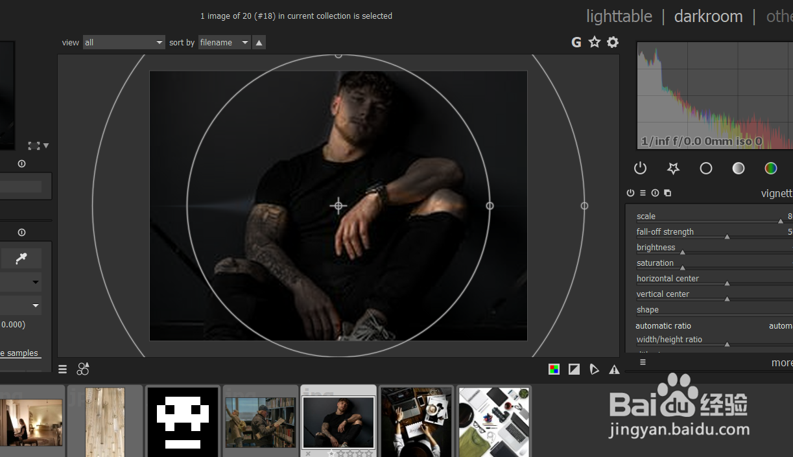Open the grouping G icon in the top bar
The width and height of the screenshot is (793, 457).
coord(576,42)
